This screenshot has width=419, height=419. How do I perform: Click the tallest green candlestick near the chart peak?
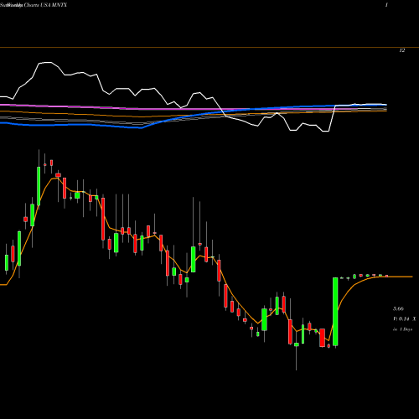click(x=39, y=186)
